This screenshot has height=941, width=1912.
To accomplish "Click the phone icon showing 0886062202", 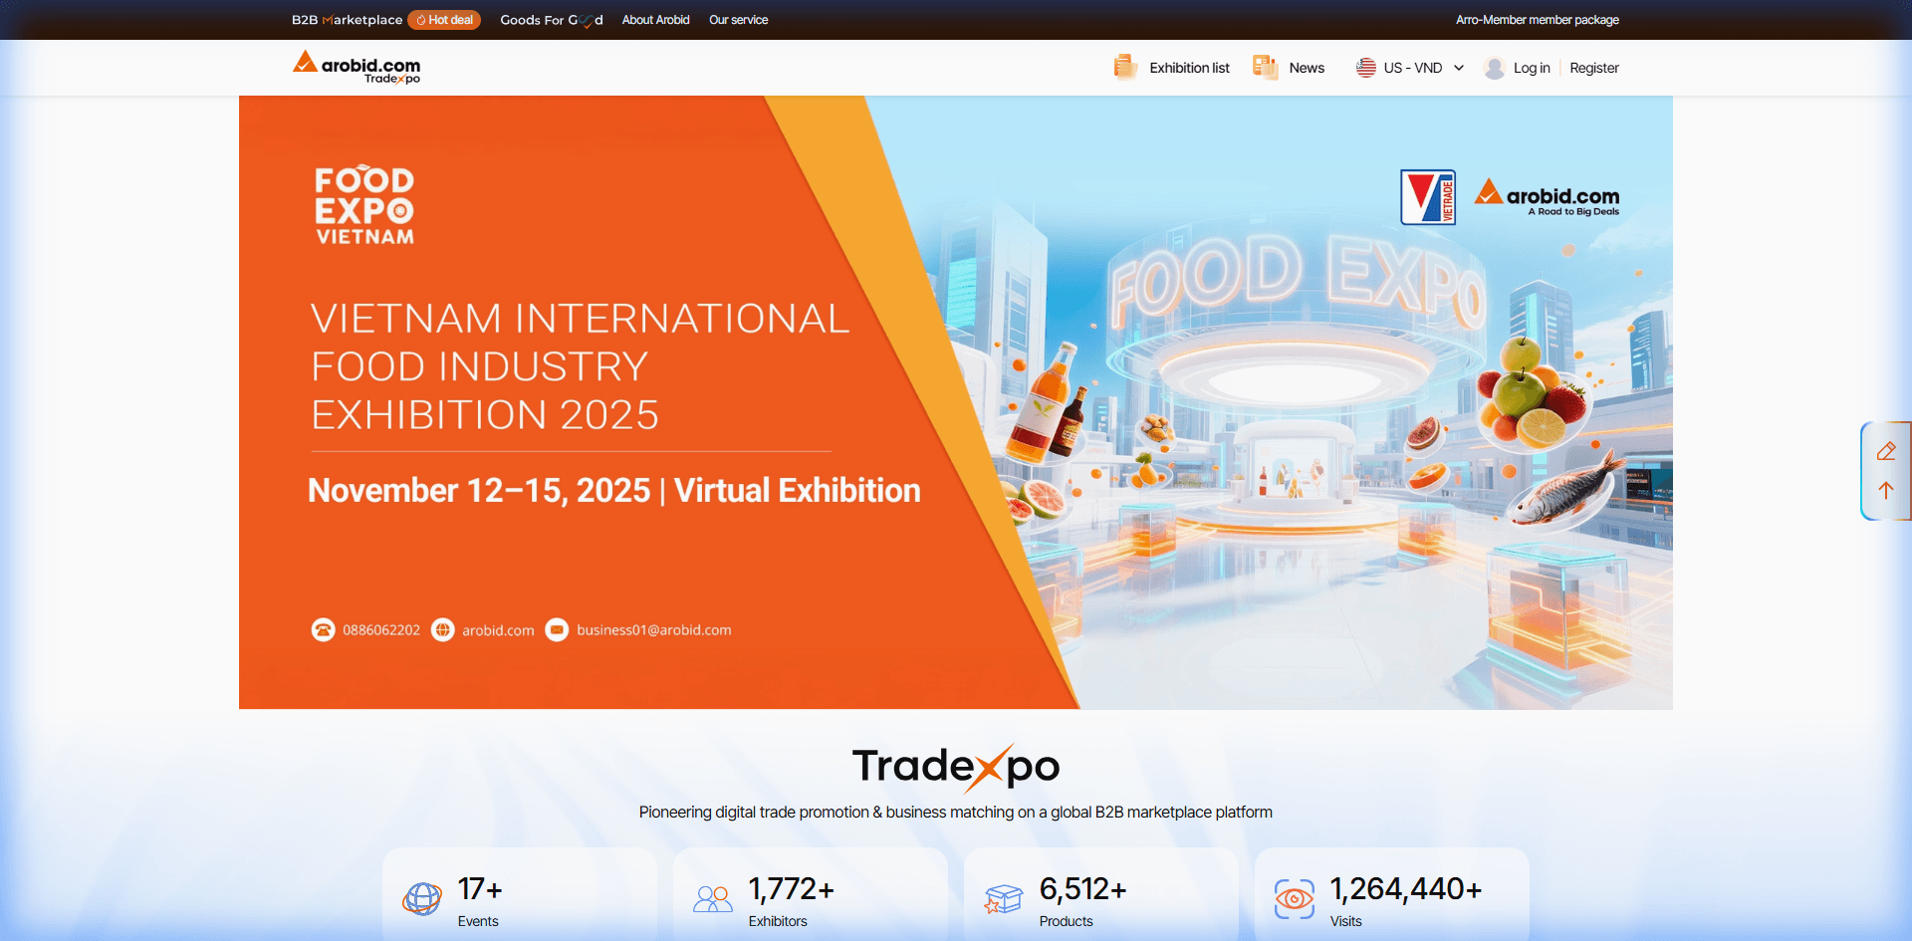I will [x=323, y=629].
